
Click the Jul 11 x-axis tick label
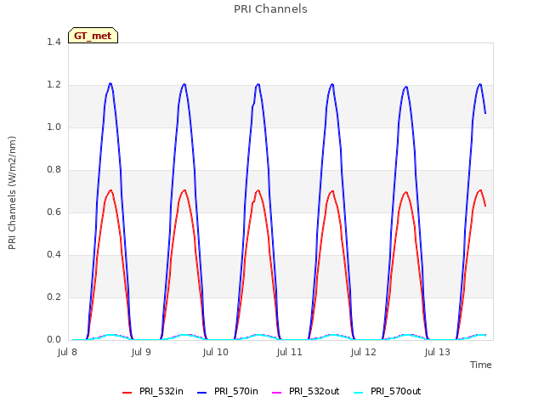[289, 353]
